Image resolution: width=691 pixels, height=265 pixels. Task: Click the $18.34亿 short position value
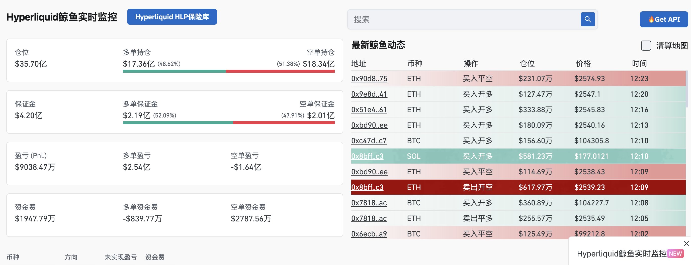[318, 64]
